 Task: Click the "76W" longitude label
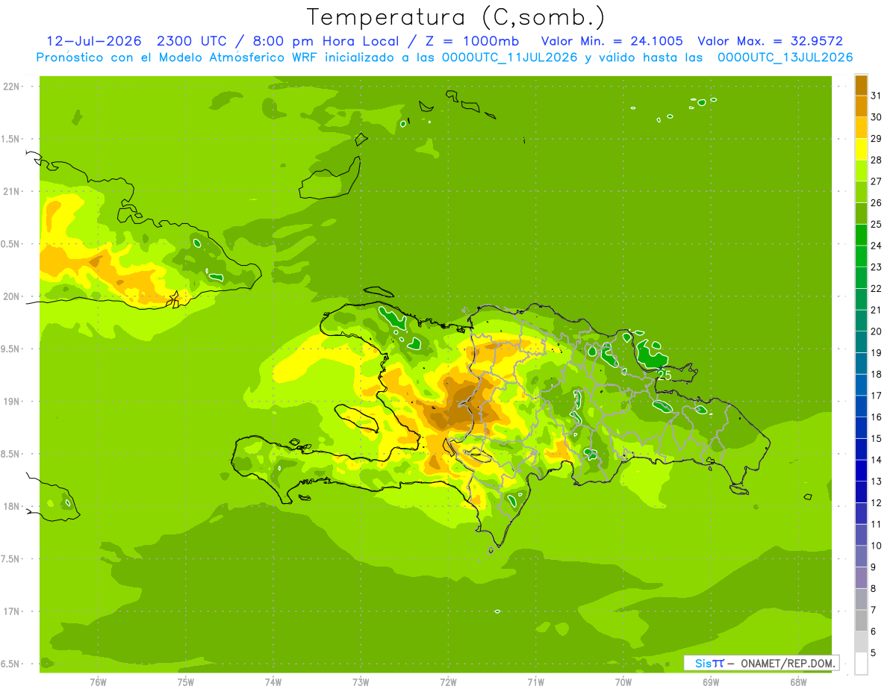[98, 682]
